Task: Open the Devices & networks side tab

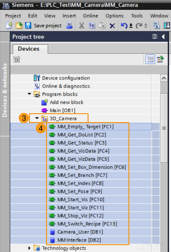Action: [5, 90]
